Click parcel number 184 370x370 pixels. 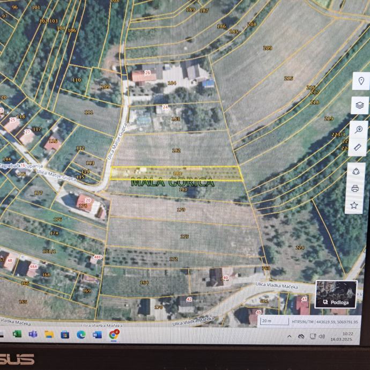[172, 83]
